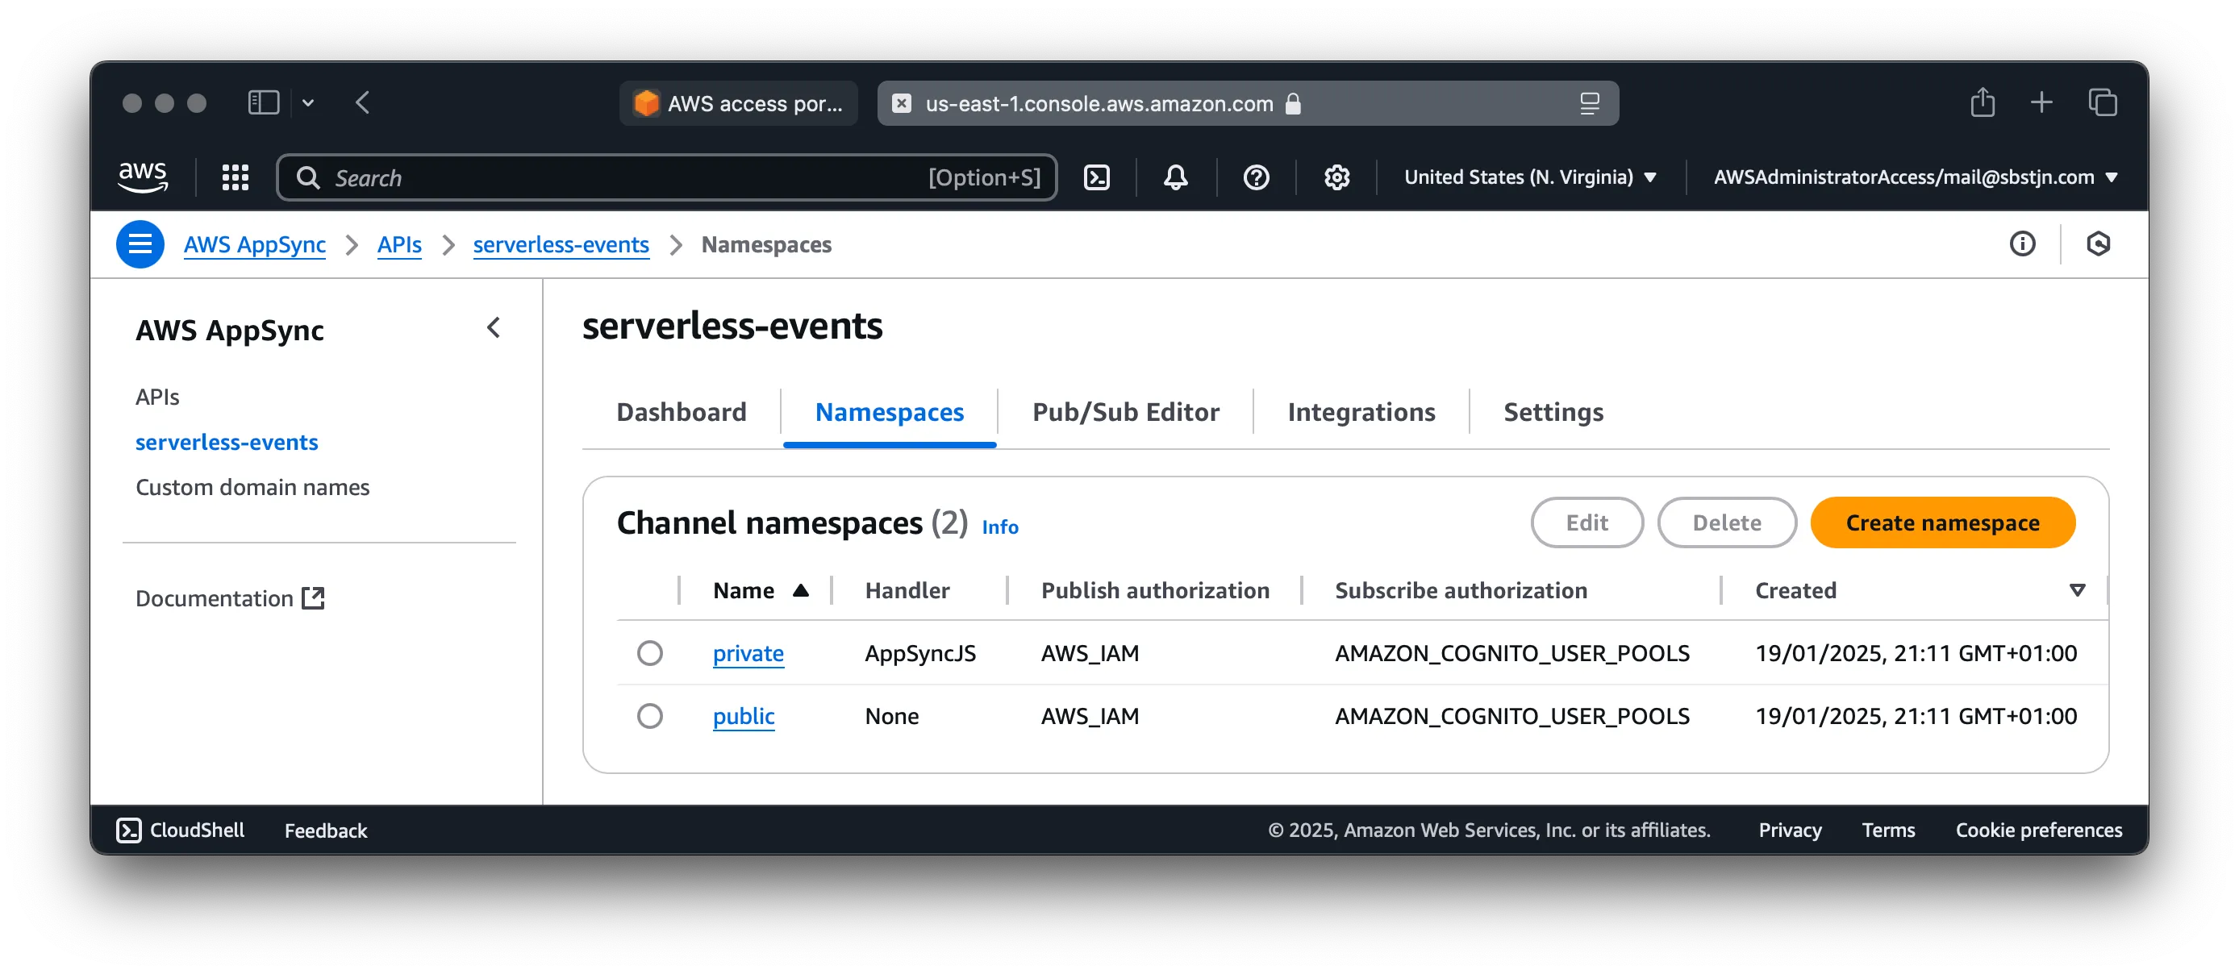Launch CloudShell from the bottom bar

click(179, 830)
